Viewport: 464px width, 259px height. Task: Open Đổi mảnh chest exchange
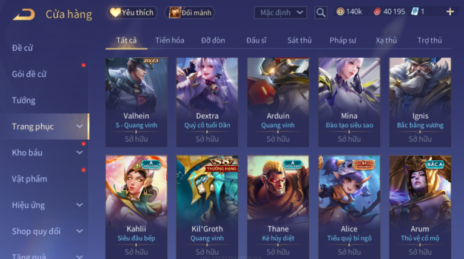190,12
